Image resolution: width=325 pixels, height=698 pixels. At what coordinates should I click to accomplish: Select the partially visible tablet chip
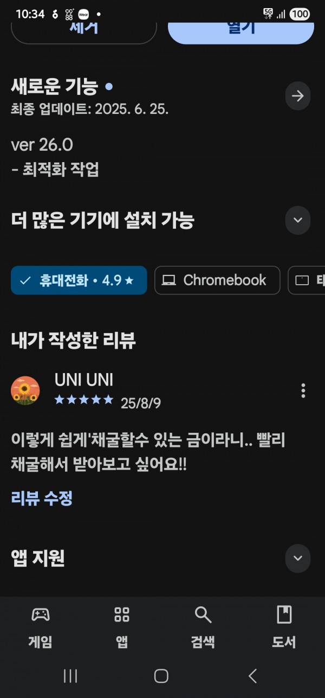pyautogui.click(x=307, y=280)
